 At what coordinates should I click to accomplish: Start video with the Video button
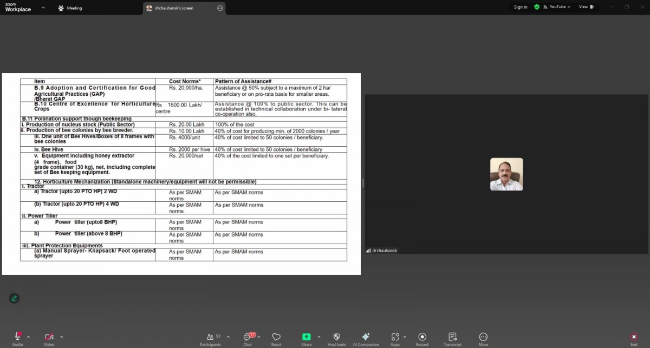pyautogui.click(x=49, y=337)
